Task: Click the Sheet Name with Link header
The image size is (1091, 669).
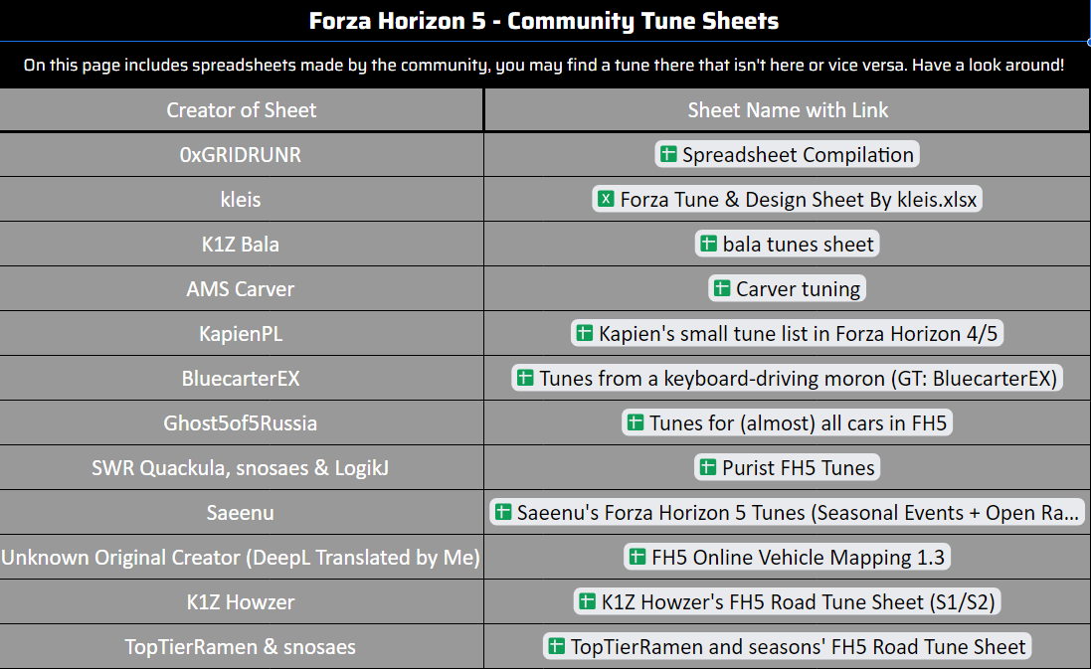Action: click(788, 110)
